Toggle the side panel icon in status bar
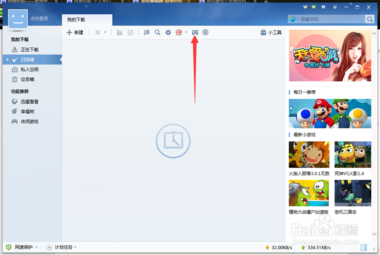 click(x=364, y=247)
